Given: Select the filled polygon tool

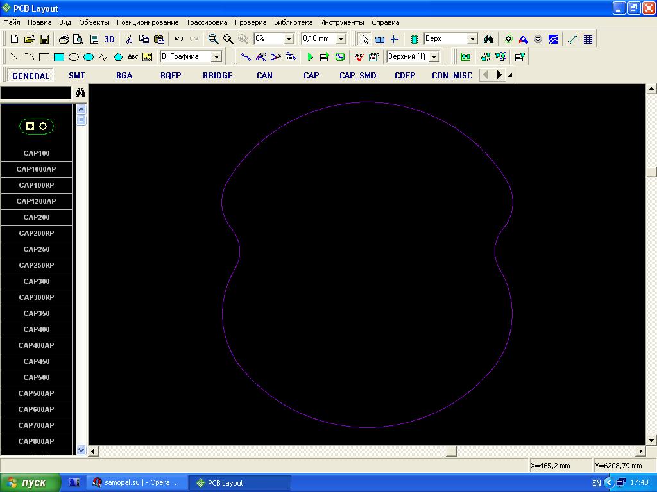Looking at the screenshot, I should (x=118, y=57).
